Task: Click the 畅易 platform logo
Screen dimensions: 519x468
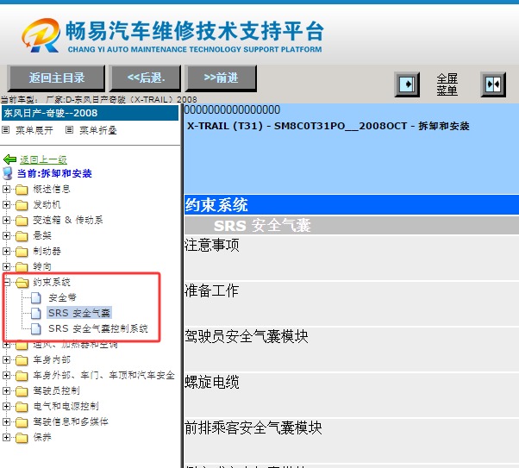Action: point(172,35)
